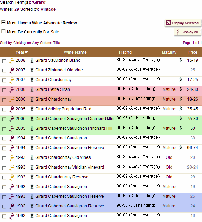
Task: Click Girard Zinfandel Old Vine name
Action: point(59,70)
